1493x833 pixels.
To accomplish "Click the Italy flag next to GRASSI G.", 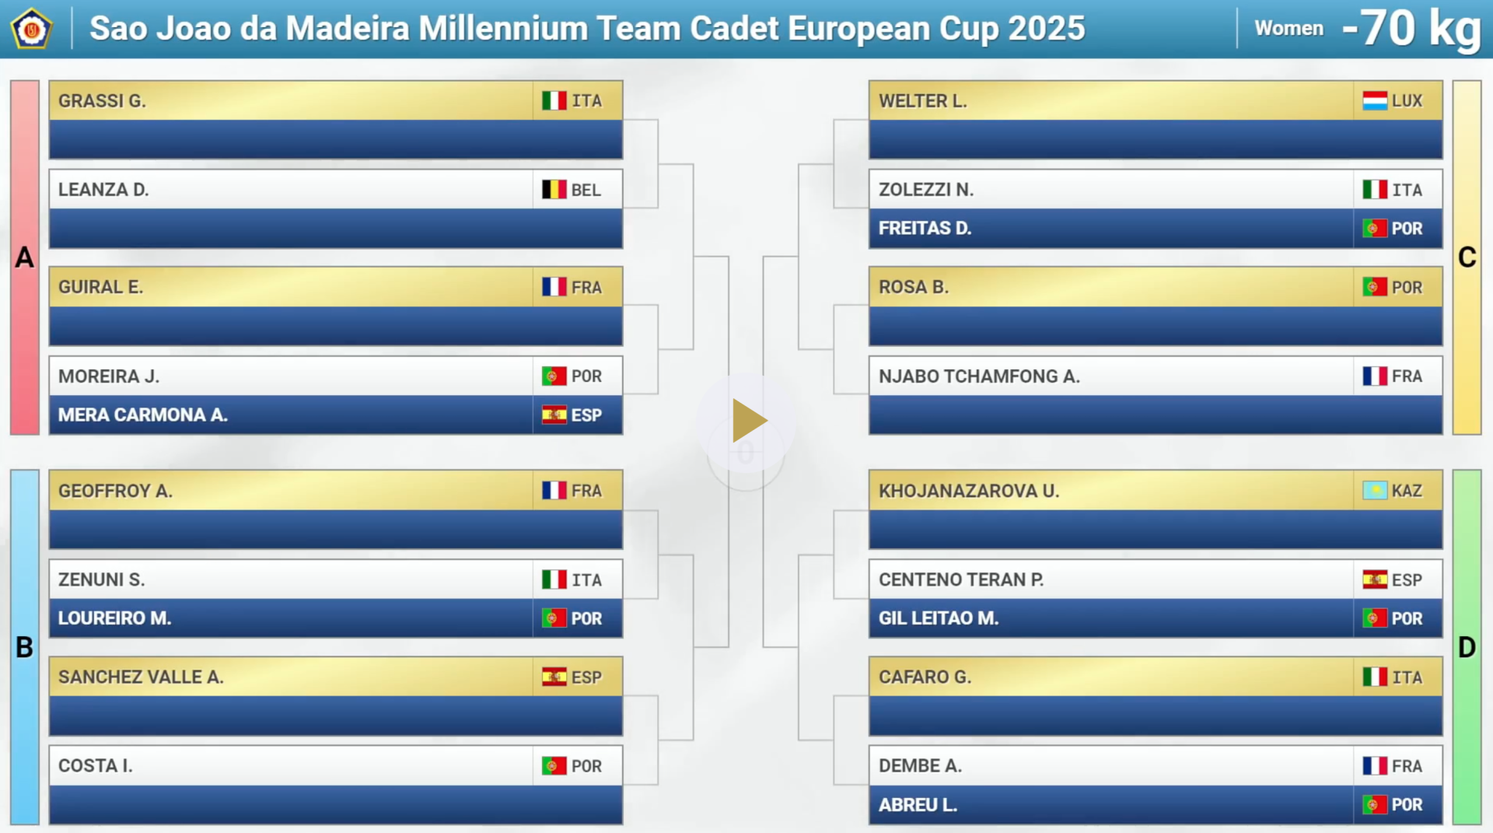I will click(x=554, y=101).
